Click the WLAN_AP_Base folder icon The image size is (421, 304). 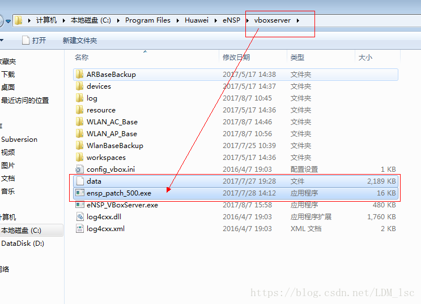tap(79, 133)
